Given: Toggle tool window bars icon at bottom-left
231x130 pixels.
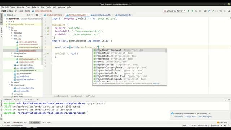Looking at the screenshot, I should (1, 126).
